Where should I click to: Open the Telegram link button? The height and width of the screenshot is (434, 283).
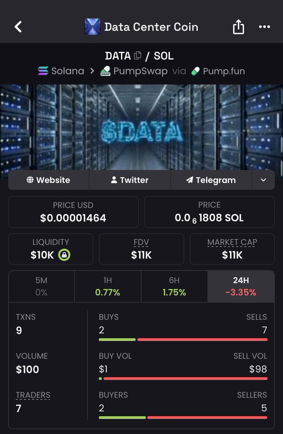click(x=211, y=180)
